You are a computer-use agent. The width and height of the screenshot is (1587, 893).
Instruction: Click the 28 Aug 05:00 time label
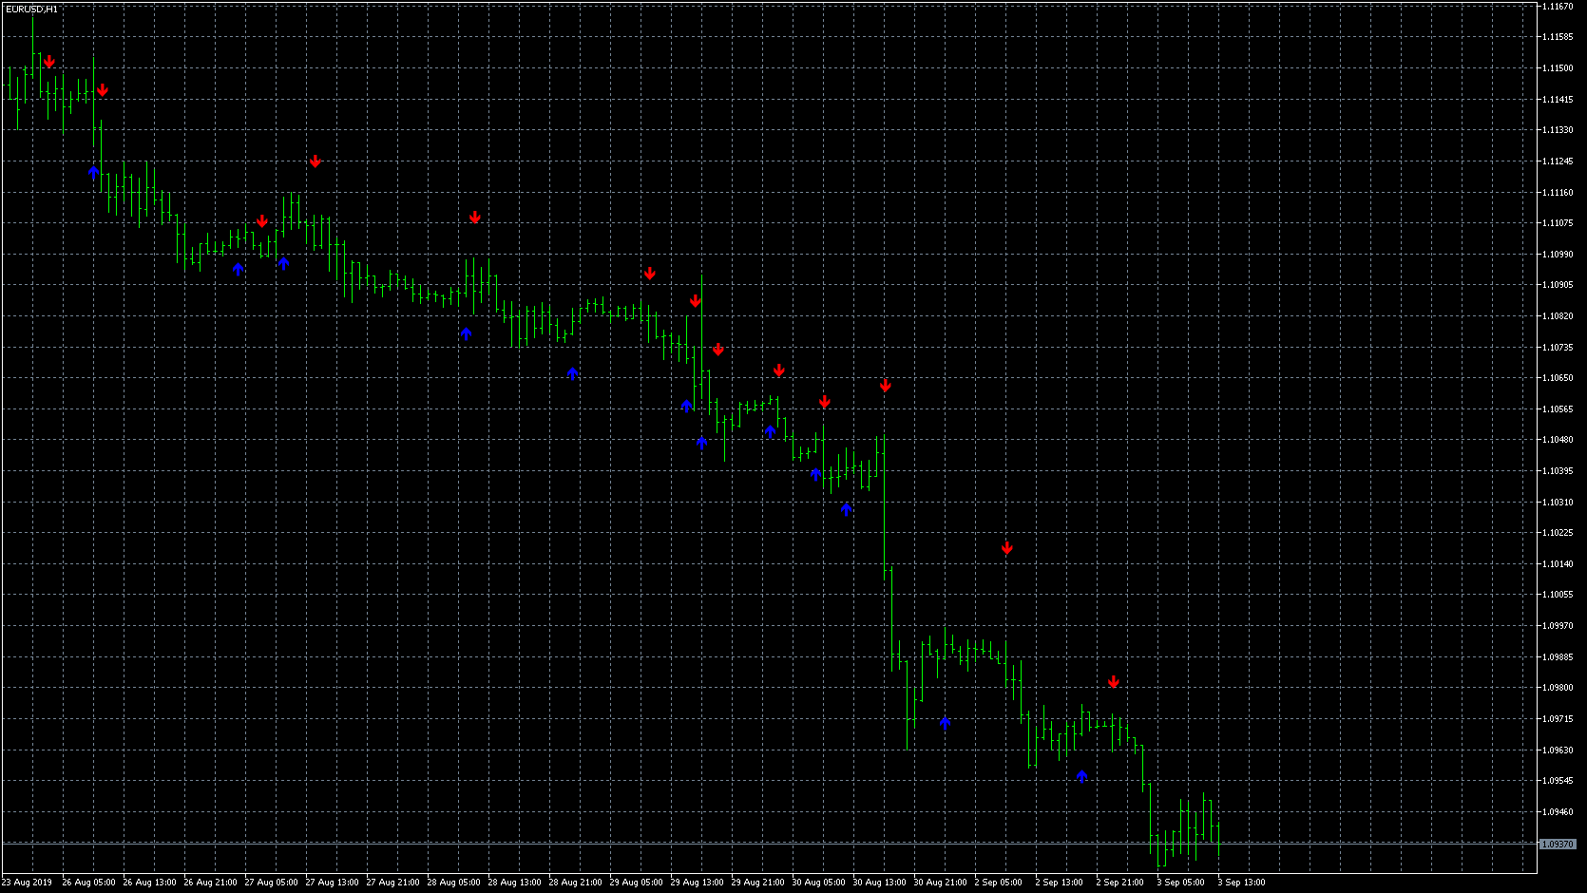(453, 883)
